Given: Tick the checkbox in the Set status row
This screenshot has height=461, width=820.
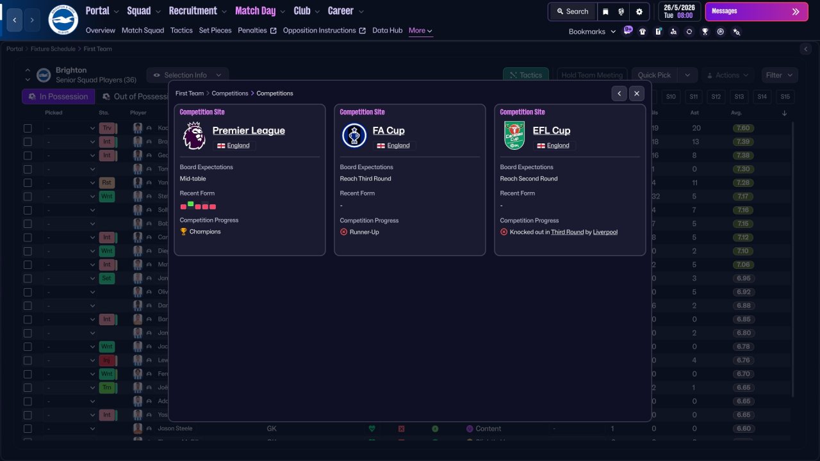Looking at the screenshot, I should pyautogui.click(x=28, y=279).
